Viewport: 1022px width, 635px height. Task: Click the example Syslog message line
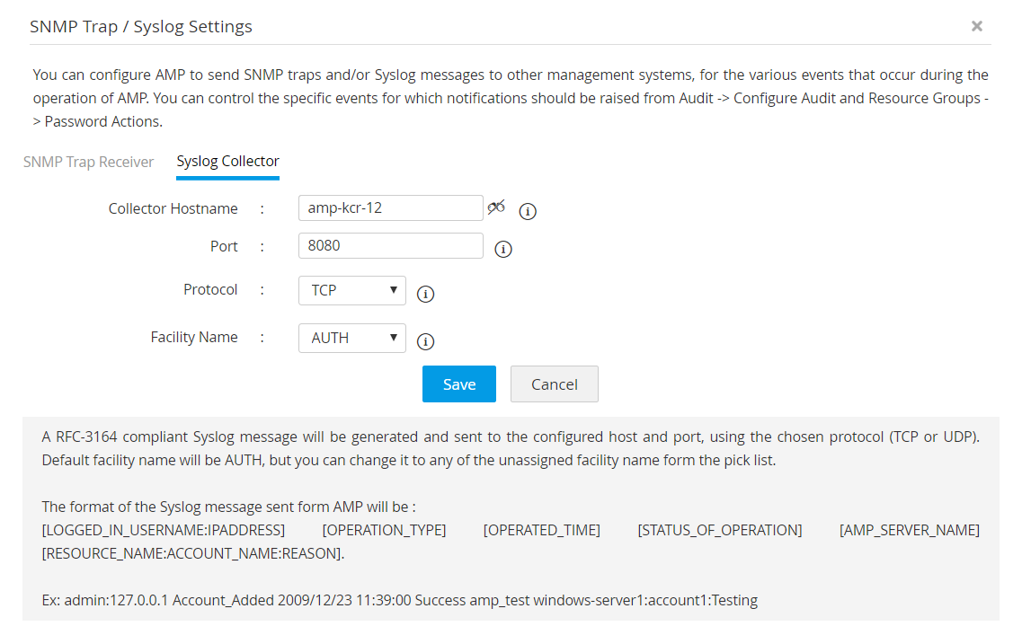[400, 600]
